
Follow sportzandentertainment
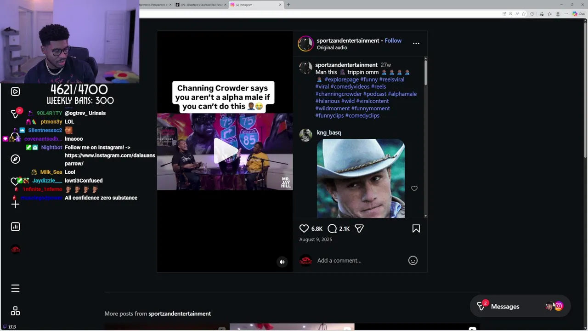point(393,40)
